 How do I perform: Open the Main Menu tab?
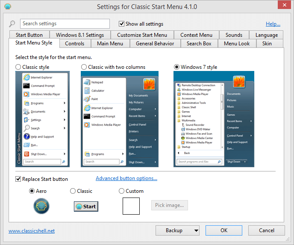110,44
